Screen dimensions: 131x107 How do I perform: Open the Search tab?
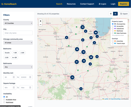(x=59, y=4)
